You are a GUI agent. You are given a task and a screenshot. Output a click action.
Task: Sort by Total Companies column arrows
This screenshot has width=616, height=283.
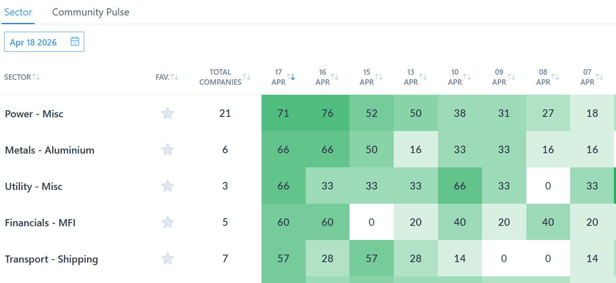[246, 77]
